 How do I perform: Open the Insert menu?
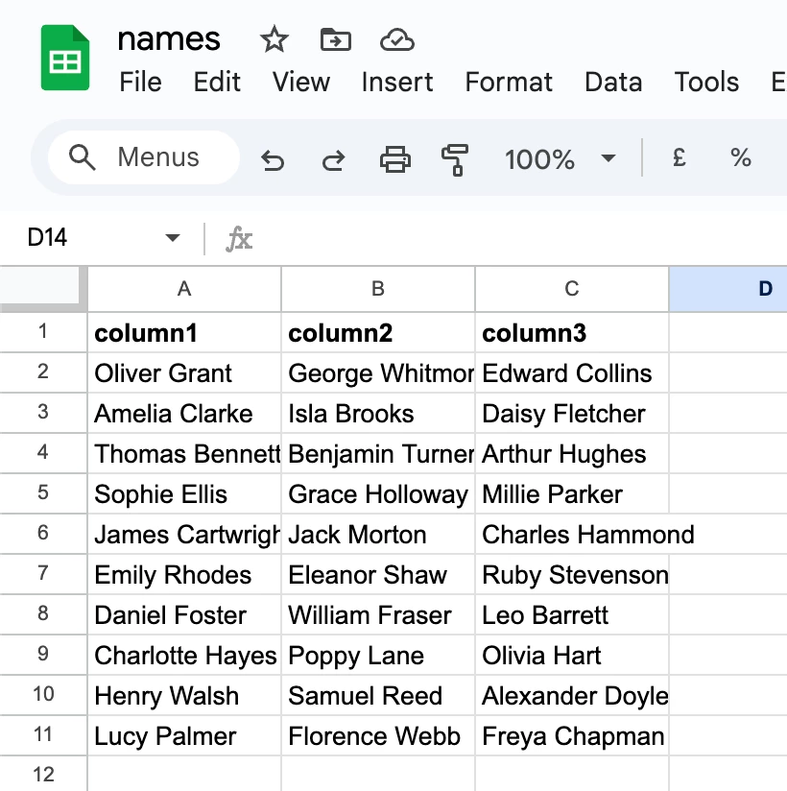coord(397,82)
